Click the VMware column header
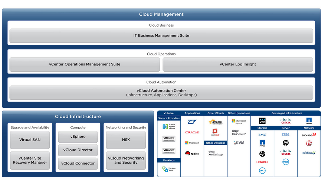Viewport: 325px width, 181px height. pyautogui.click(x=169, y=113)
